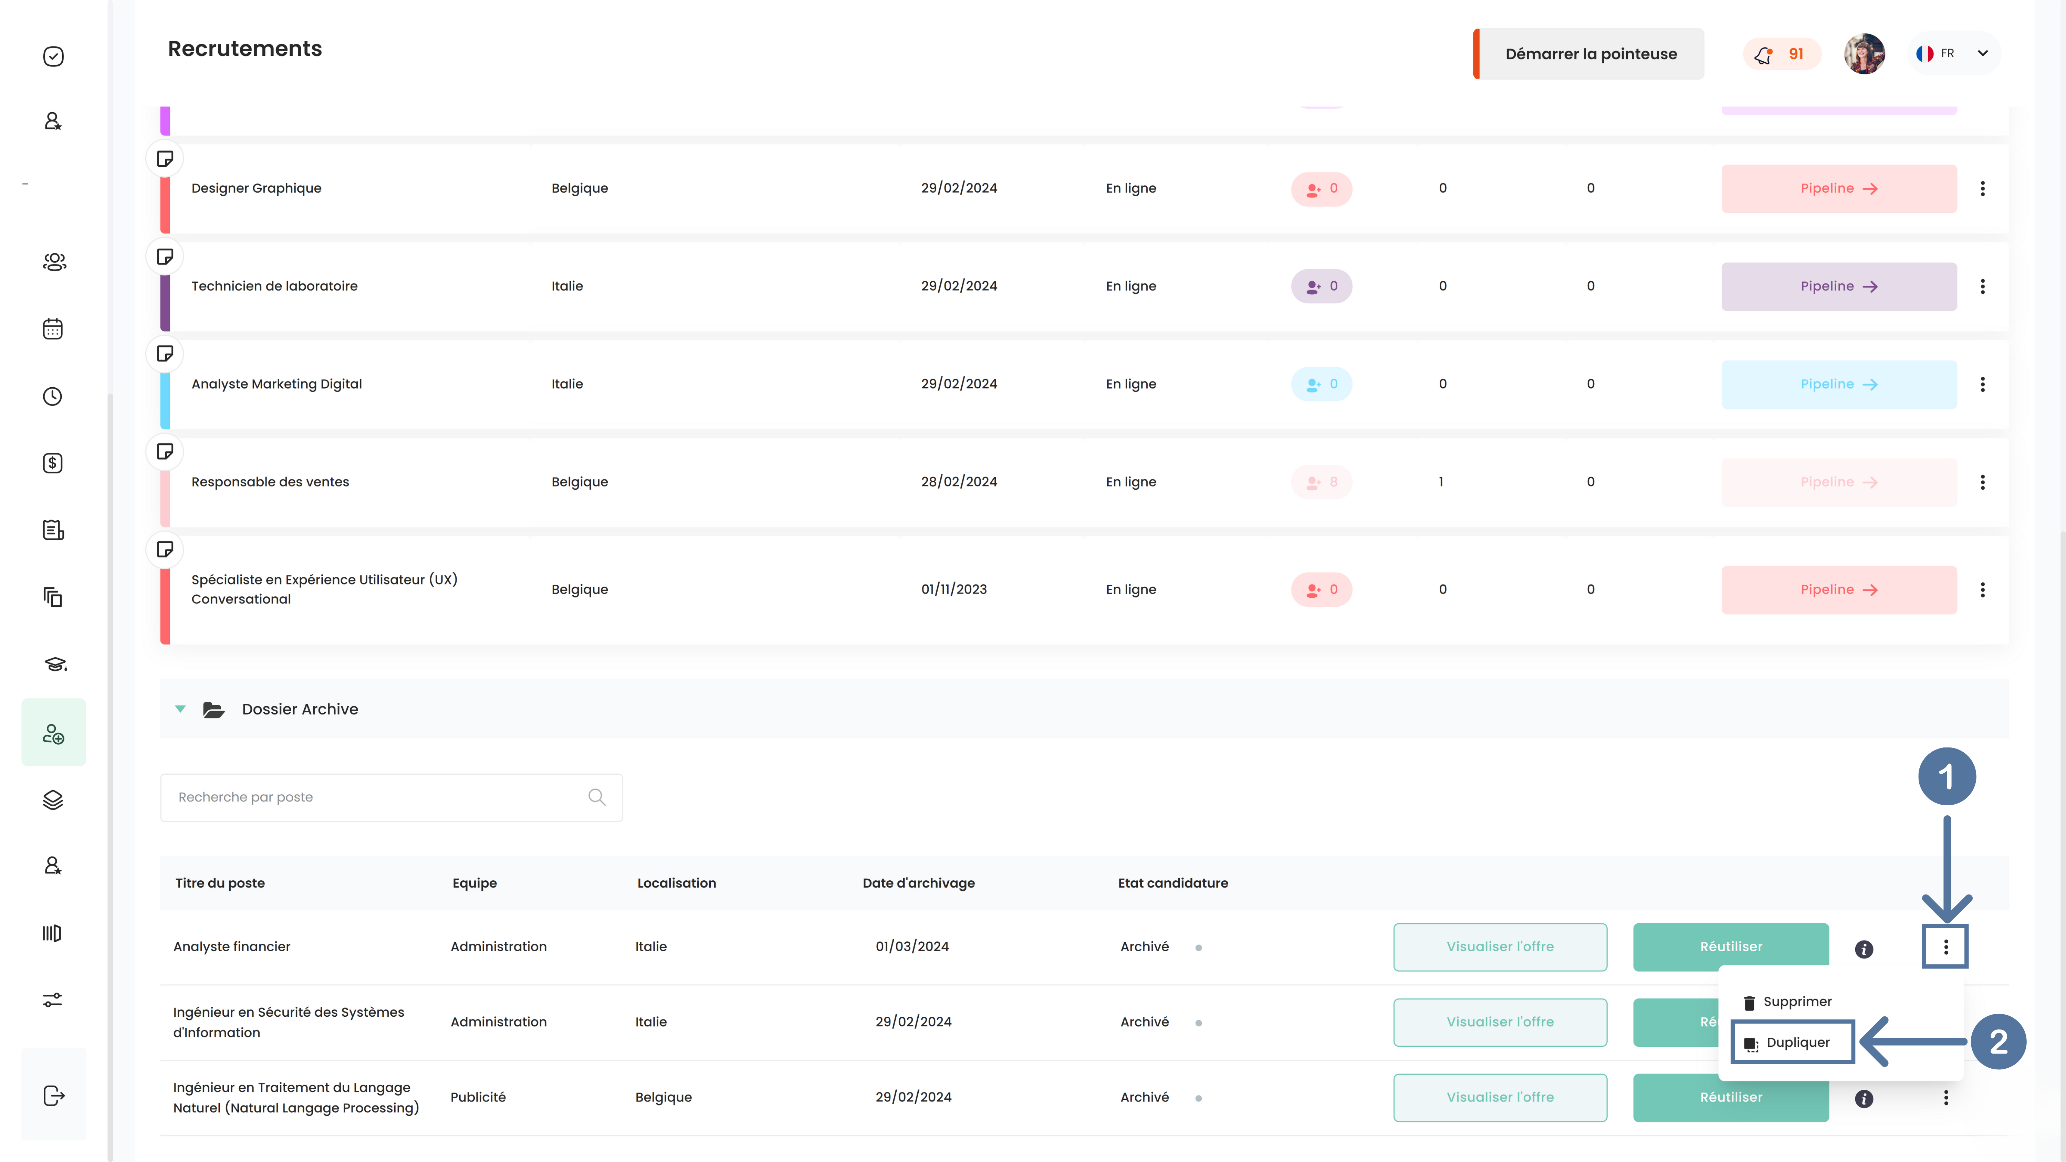Focus the Recherche par poste field
The image size is (2066, 1162).
[x=392, y=797]
